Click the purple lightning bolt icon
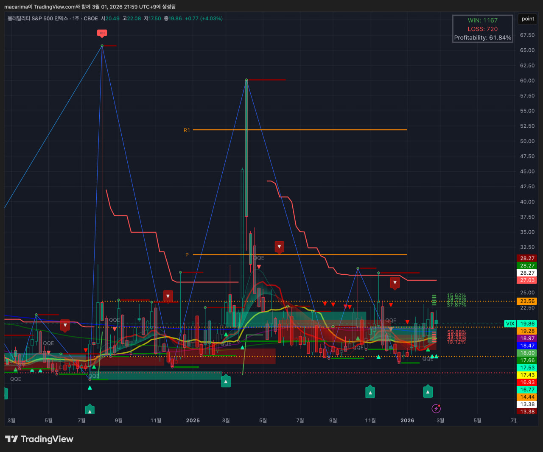 click(436, 408)
